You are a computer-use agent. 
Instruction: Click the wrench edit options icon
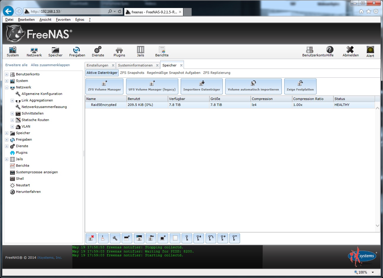pyautogui.click(x=115, y=238)
